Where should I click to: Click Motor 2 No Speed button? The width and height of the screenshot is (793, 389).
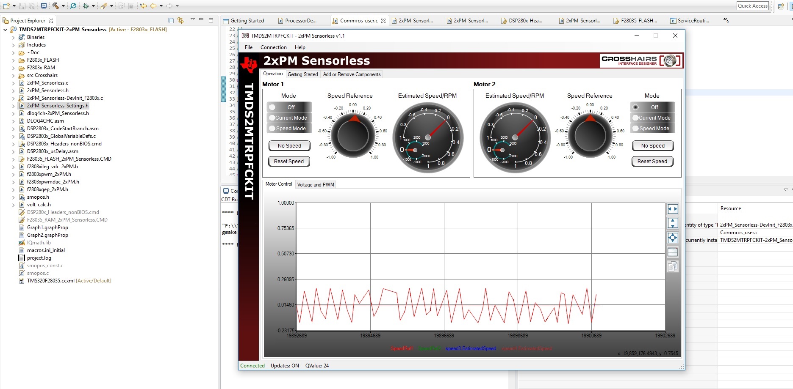pyautogui.click(x=653, y=146)
